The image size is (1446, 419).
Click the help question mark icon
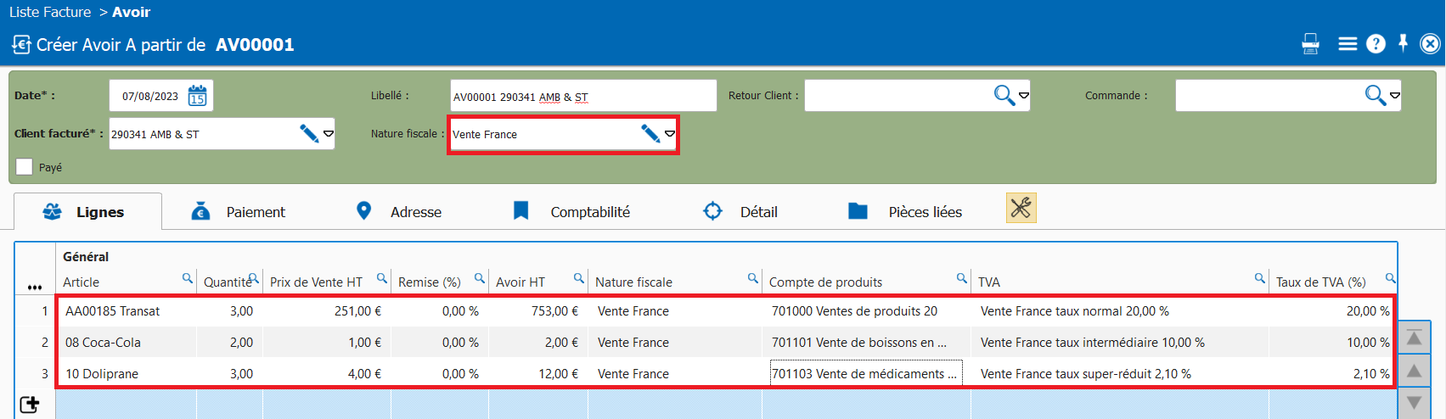tap(1376, 44)
